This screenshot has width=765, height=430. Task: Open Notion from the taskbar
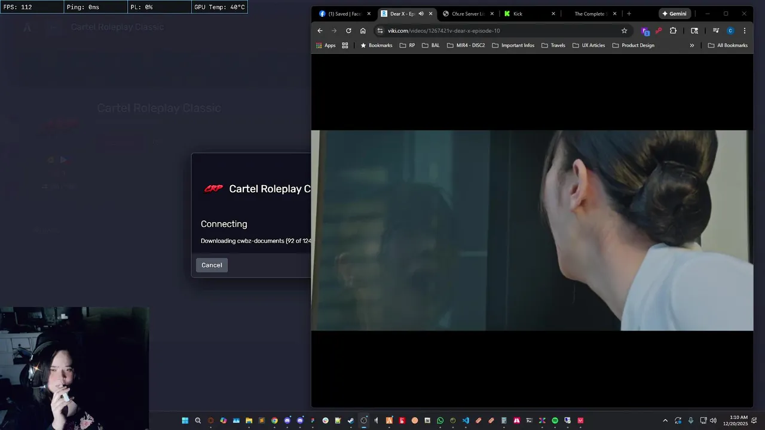427,420
